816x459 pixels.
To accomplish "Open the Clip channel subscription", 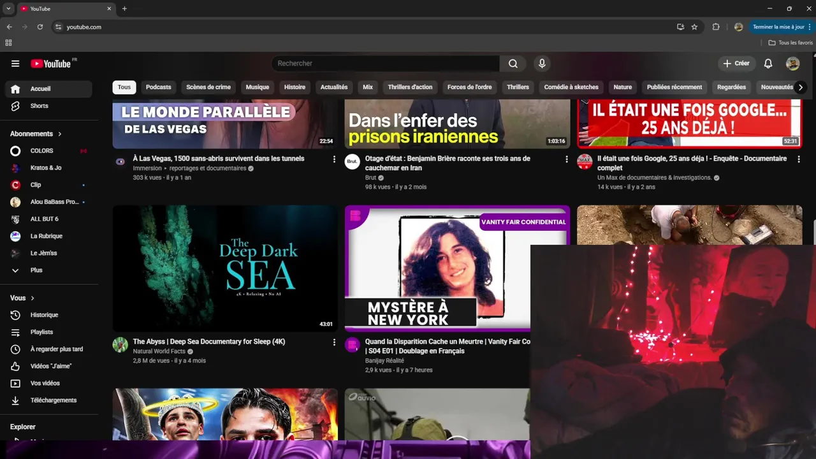I will coord(48,185).
